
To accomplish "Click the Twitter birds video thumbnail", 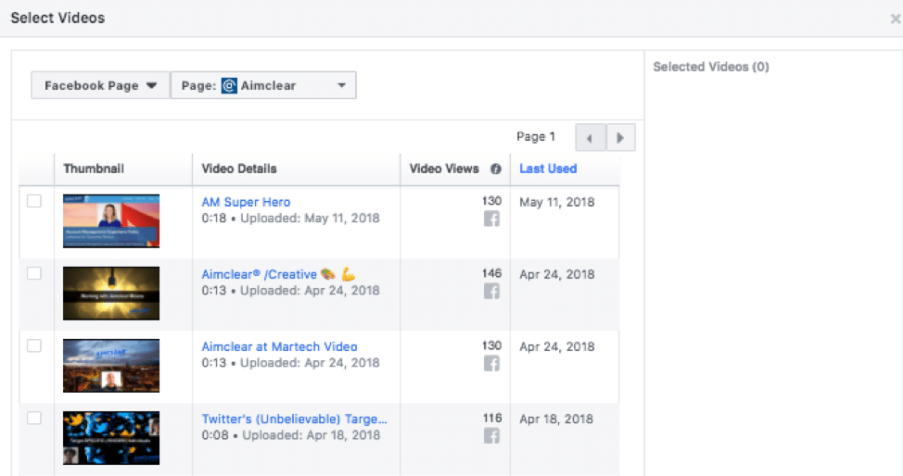I will click(x=111, y=438).
